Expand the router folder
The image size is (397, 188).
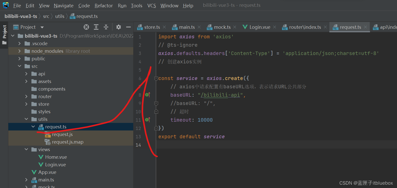click(x=26, y=96)
